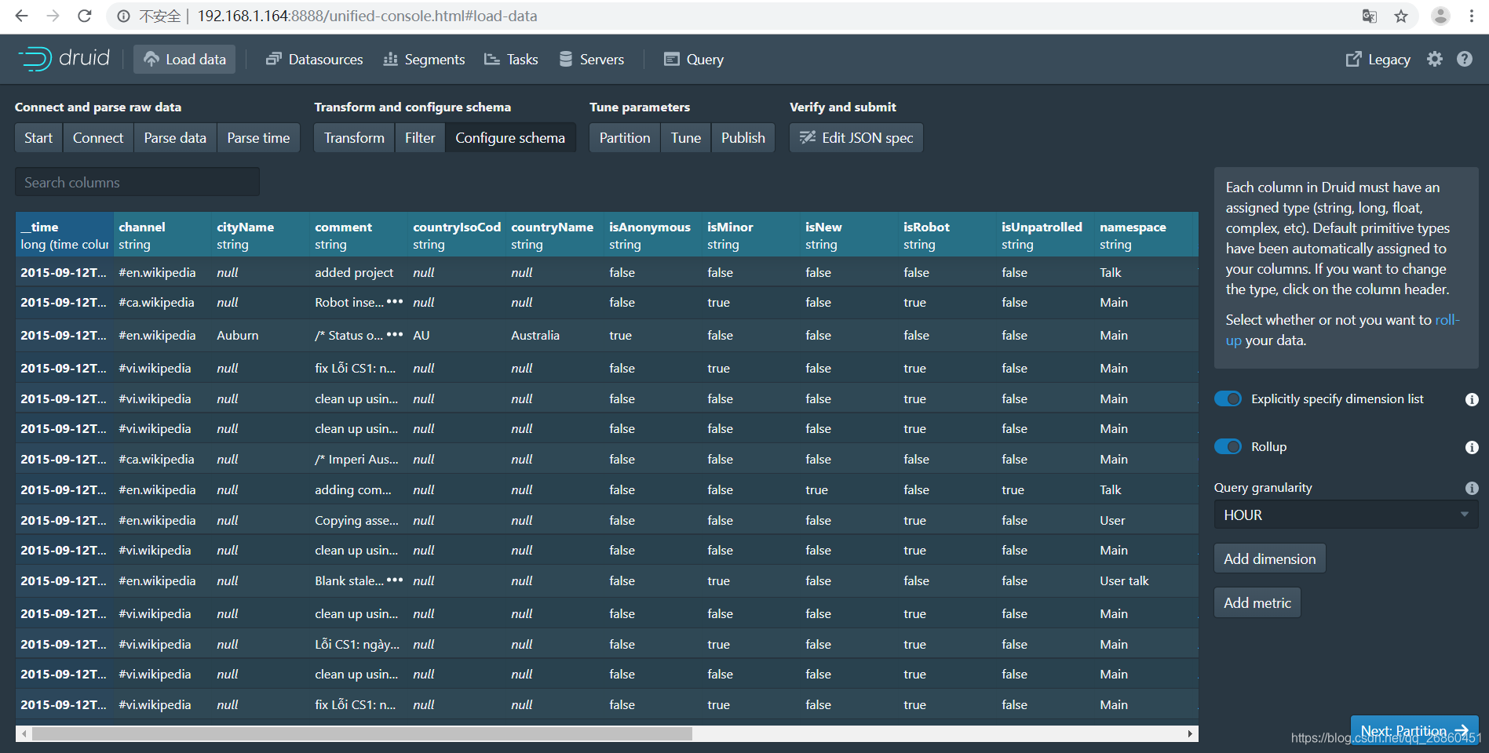Click the table horizontal scrollbar thumb

(362, 733)
